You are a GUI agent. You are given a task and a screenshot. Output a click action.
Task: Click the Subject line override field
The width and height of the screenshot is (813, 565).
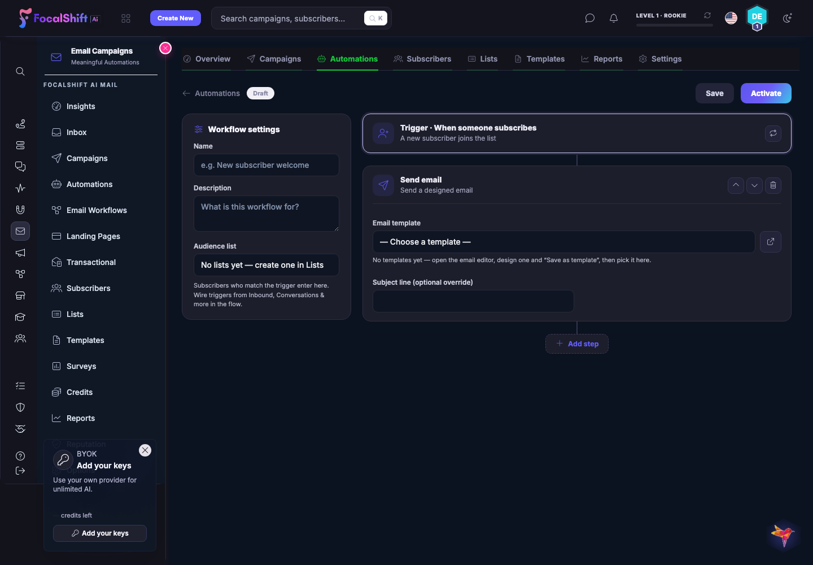click(x=473, y=301)
